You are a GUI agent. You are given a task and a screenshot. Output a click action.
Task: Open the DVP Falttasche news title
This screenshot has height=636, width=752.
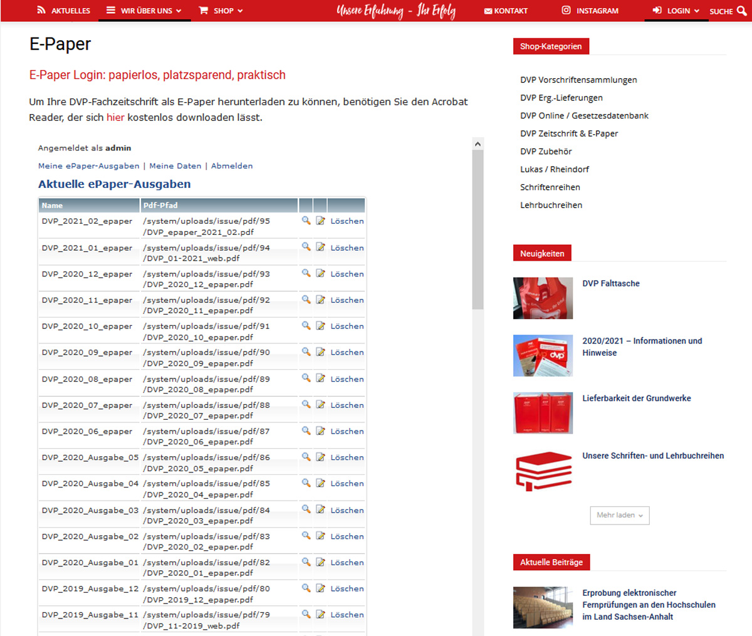point(611,283)
